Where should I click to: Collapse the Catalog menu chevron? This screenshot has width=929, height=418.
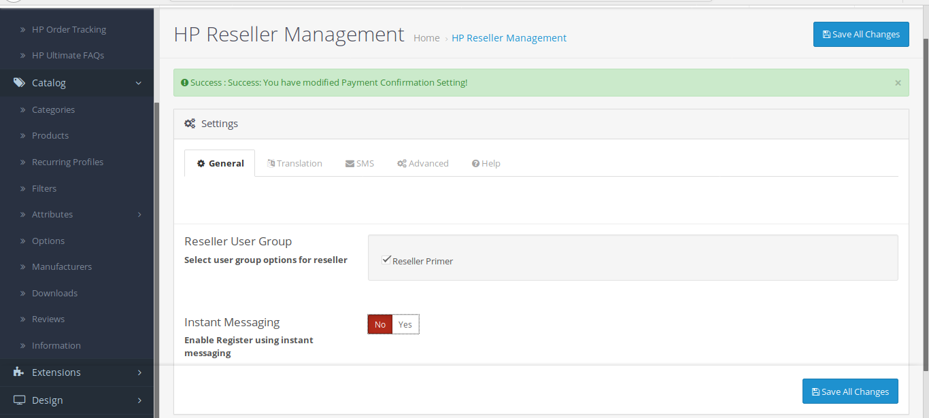[x=139, y=83]
